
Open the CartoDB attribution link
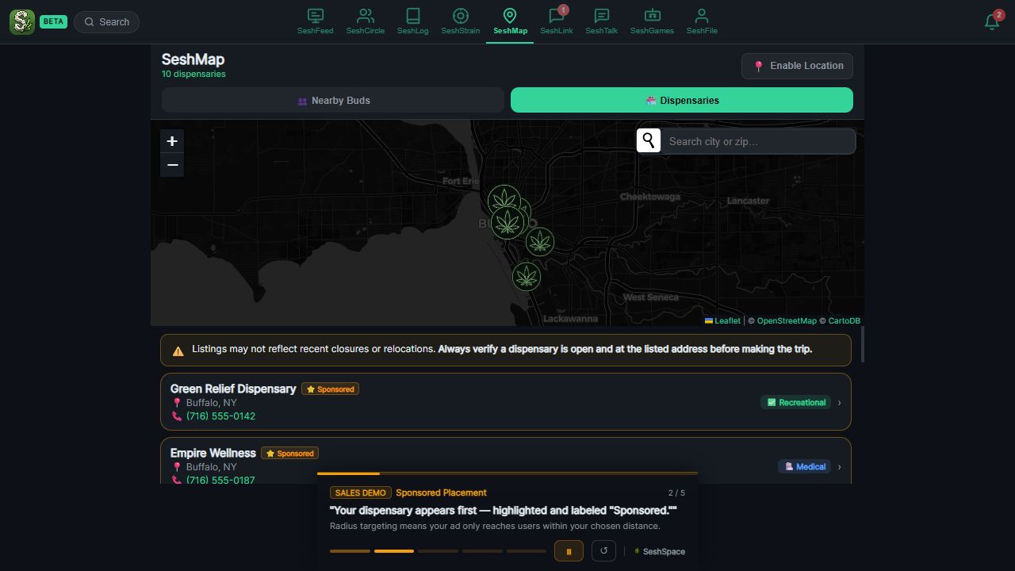(844, 320)
